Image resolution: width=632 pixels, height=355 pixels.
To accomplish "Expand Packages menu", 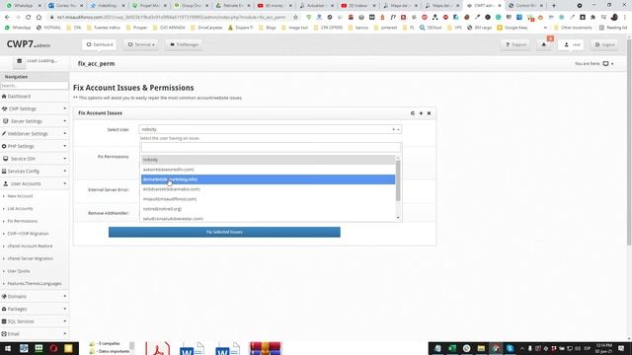I will 35,309.
